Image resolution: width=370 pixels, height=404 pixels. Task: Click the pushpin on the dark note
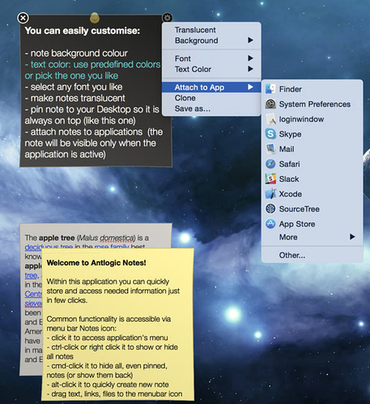[95, 18]
